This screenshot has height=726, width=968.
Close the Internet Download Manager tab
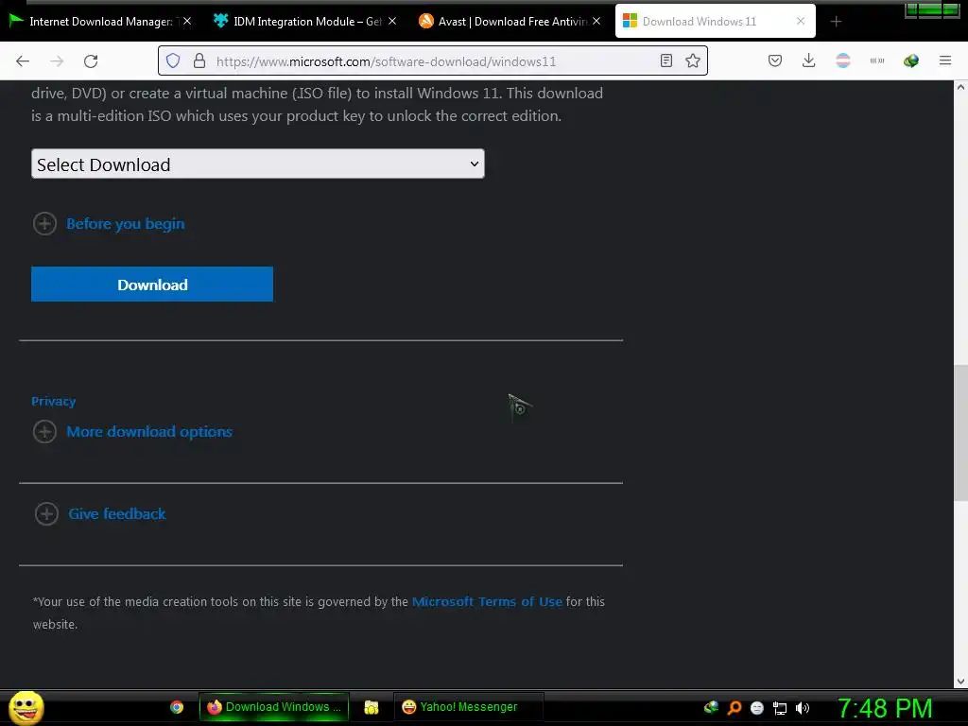pos(187,21)
